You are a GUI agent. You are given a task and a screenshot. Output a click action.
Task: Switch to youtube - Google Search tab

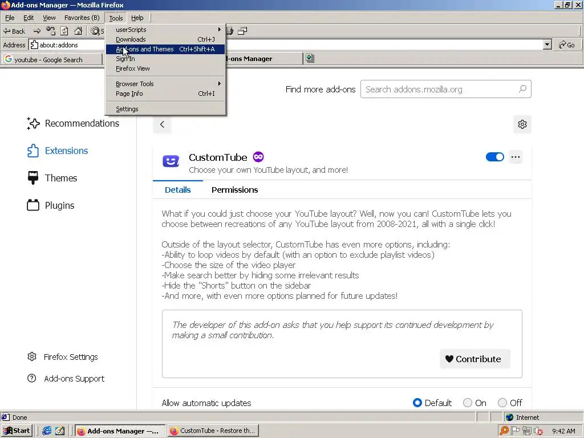(52, 59)
